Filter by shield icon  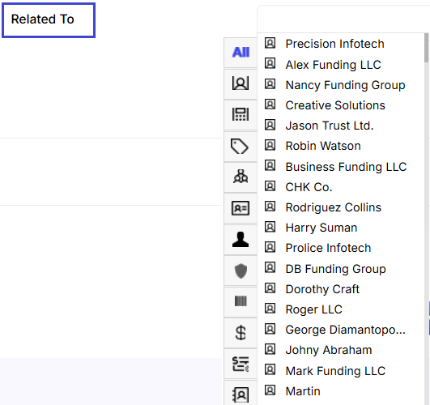point(241,271)
